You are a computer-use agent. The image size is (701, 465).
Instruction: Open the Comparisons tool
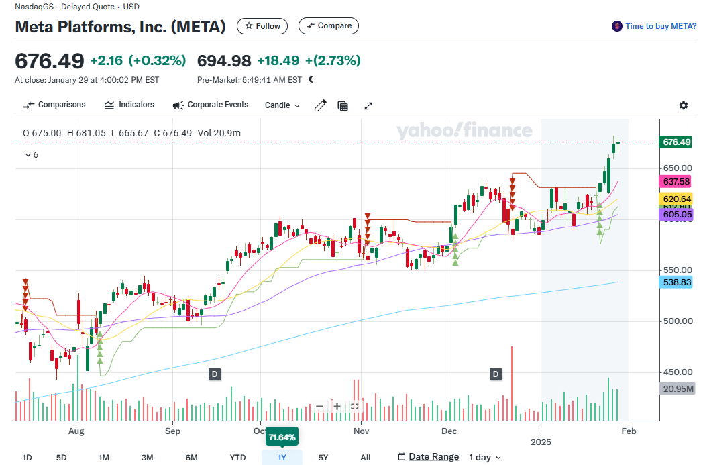pos(54,105)
